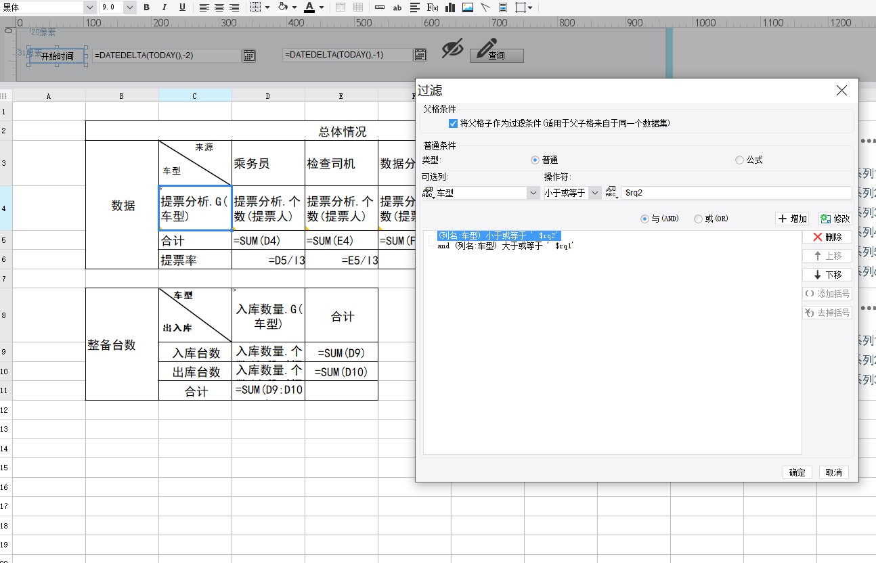This screenshot has width=876, height=563.
Task: Click the pencil edit icon in parameter pane
Action: [487, 49]
